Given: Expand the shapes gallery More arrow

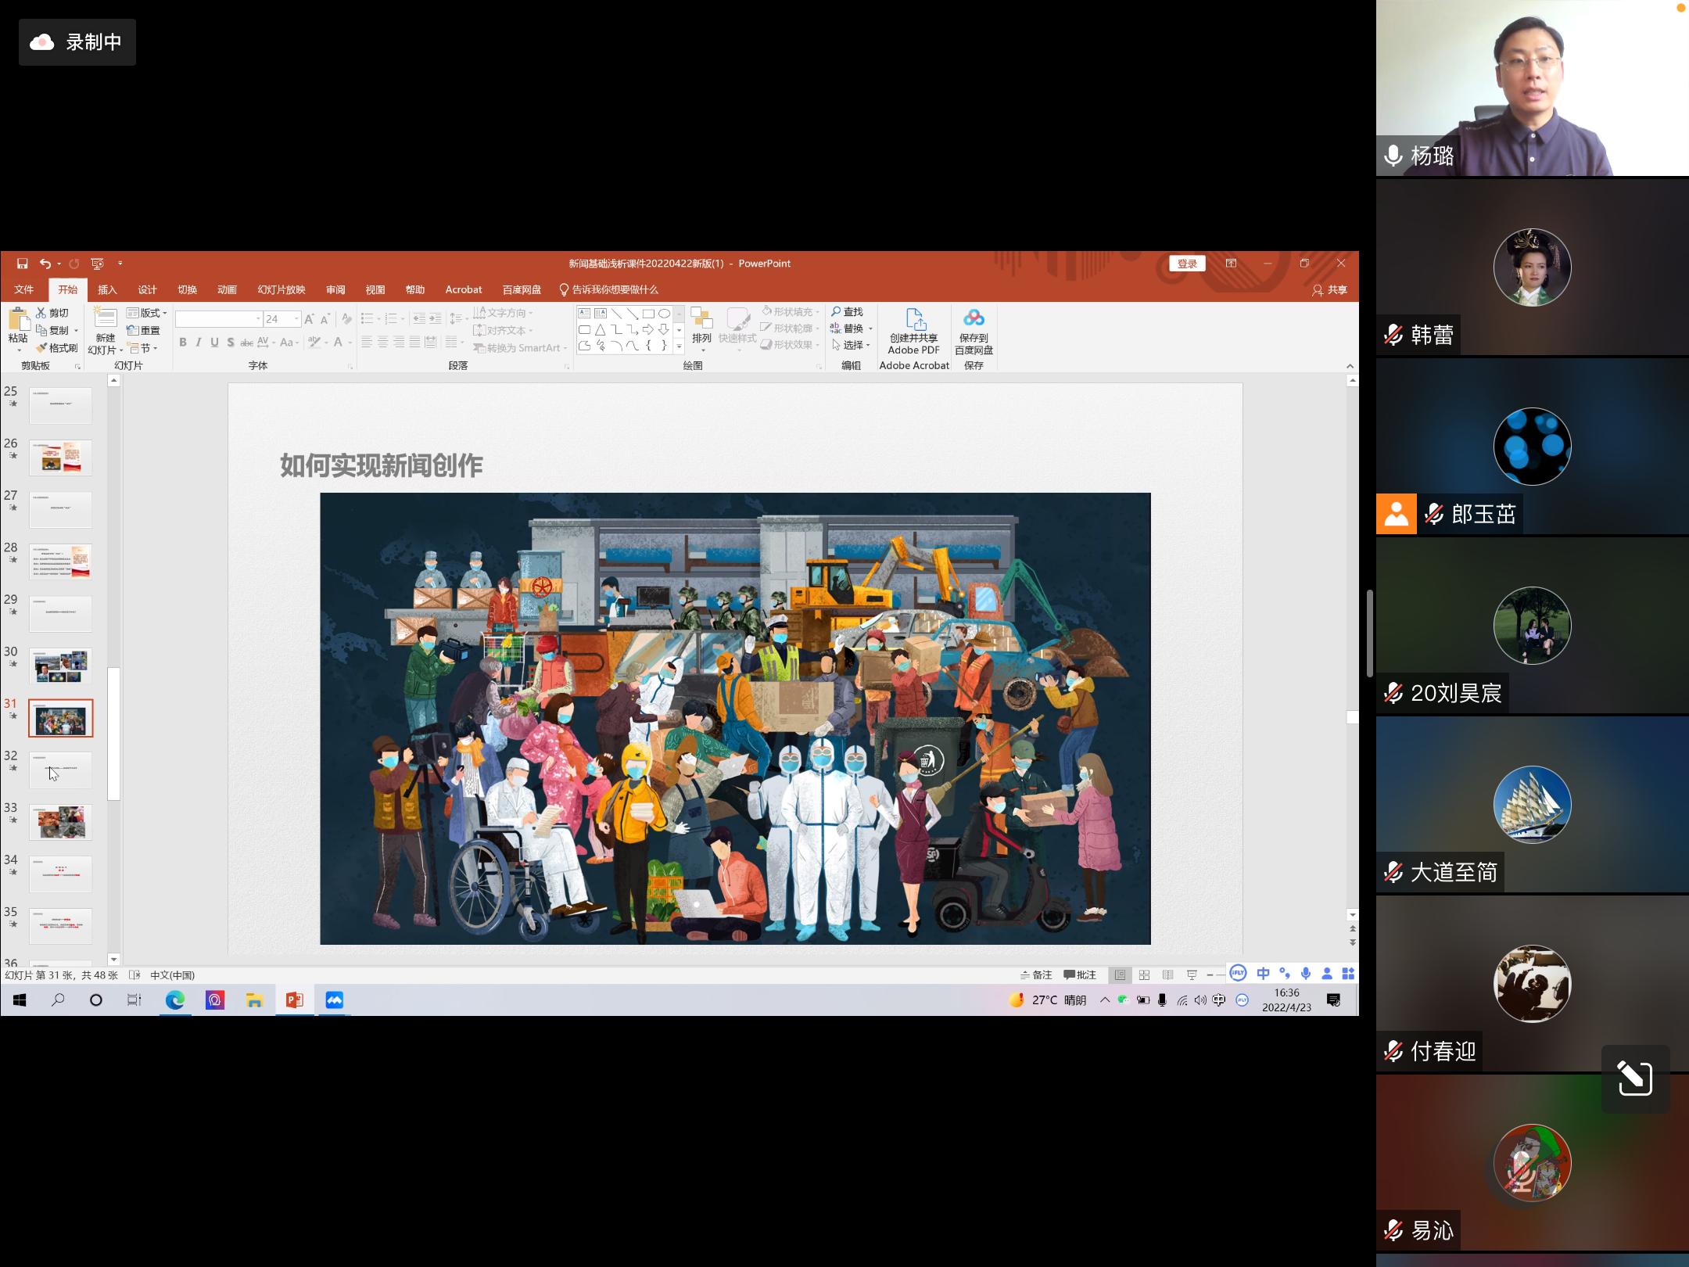Looking at the screenshot, I should pyautogui.click(x=679, y=346).
